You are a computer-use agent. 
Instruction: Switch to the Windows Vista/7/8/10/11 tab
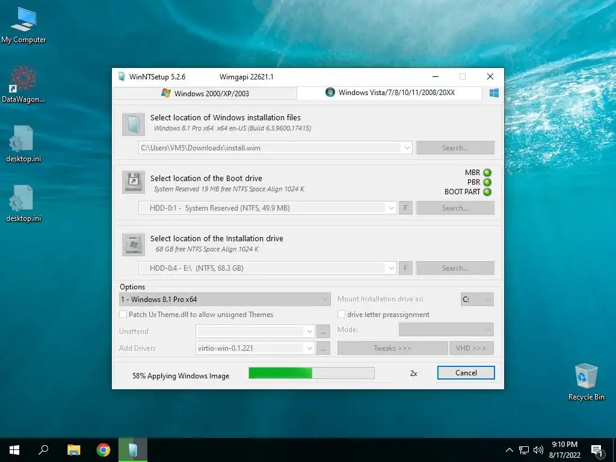click(390, 93)
